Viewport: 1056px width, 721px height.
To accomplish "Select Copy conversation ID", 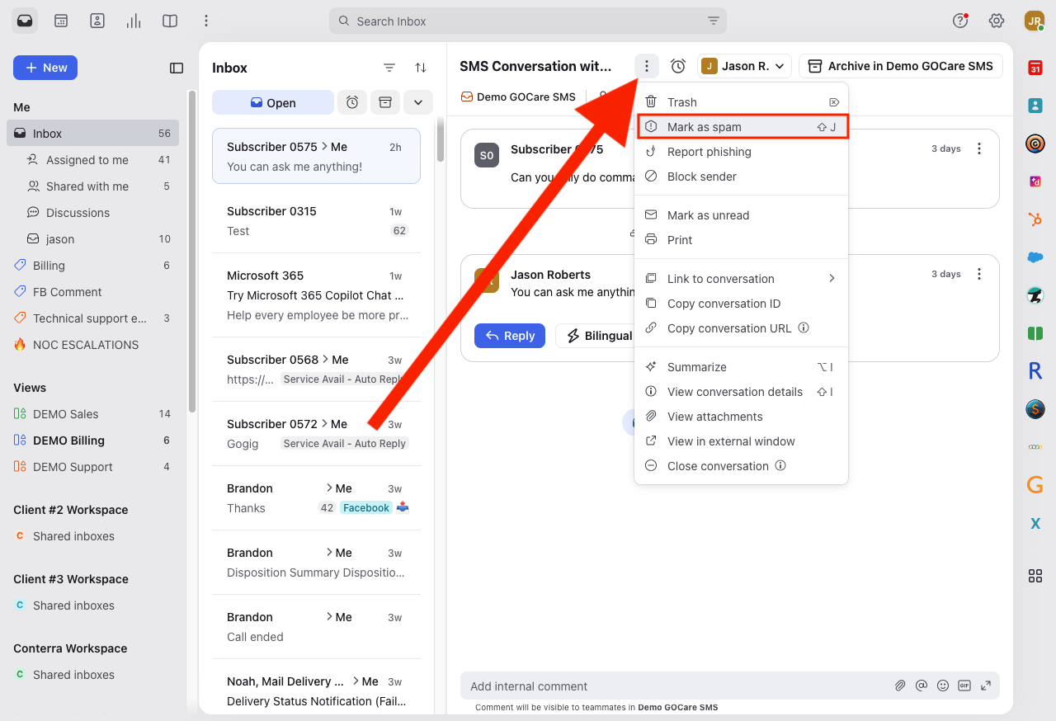I will pos(741,304).
